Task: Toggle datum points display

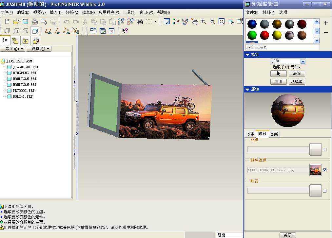Action: pyautogui.click(x=66, y=31)
